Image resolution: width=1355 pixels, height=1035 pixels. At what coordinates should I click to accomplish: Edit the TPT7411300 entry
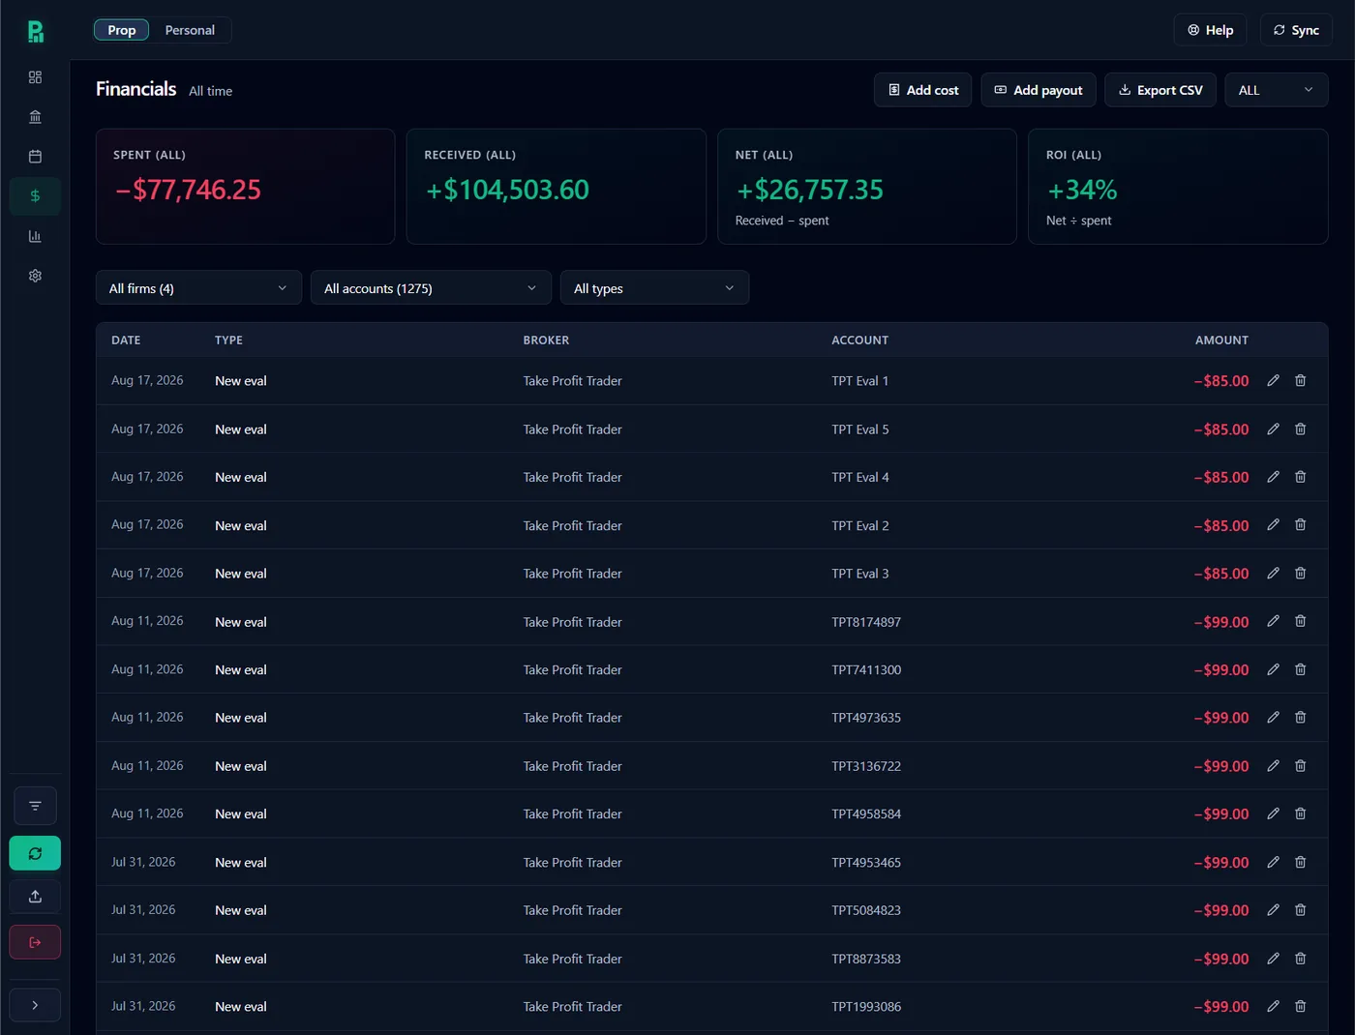(x=1274, y=669)
